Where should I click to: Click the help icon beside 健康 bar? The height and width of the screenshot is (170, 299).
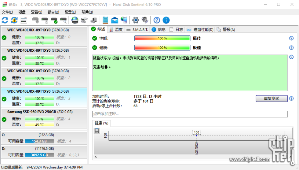(x=291, y=47)
